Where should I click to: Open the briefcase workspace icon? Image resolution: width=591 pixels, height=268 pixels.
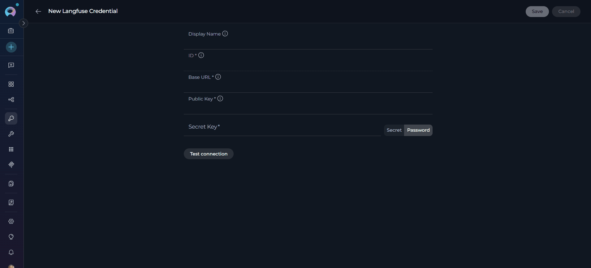[x=11, y=31]
